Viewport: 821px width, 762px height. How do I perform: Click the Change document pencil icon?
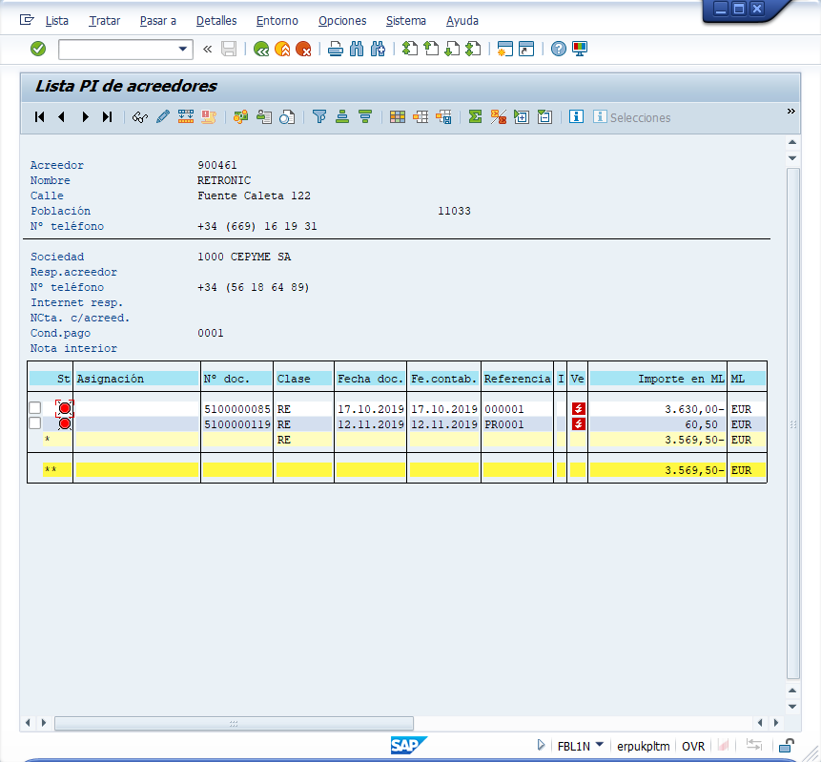coord(162,116)
